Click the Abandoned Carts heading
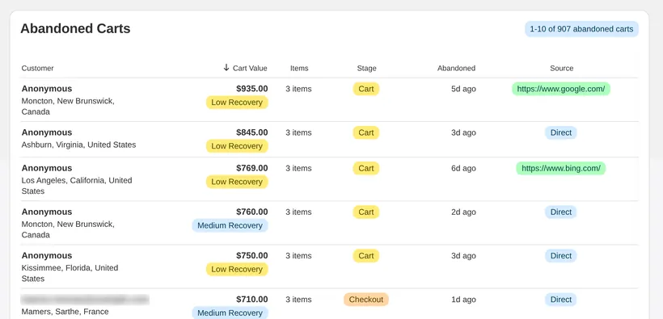The height and width of the screenshot is (319, 663). tap(75, 29)
